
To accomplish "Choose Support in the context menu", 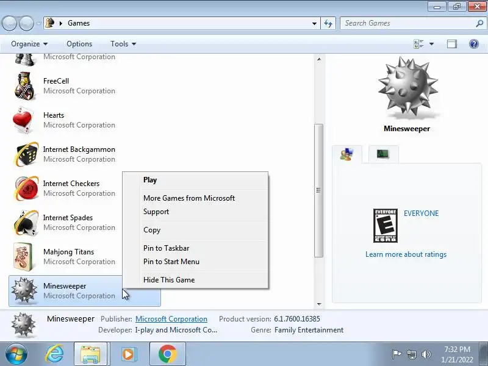I will click(195, 212).
